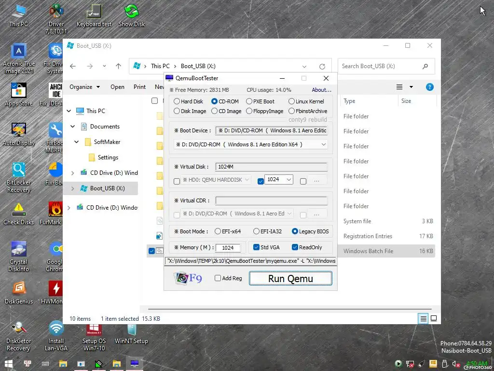Switch boot mode to EFI-IA32
The width and height of the screenshot is (494, 371).
[x=267, y=231]
